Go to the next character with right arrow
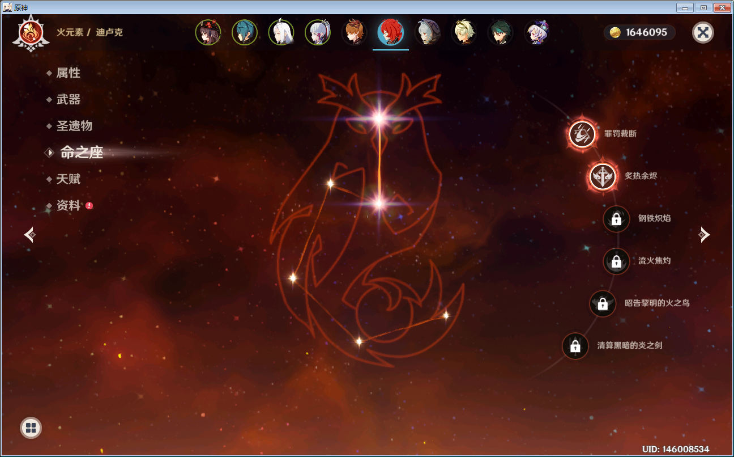This screenshot has height=457, width=734. (x=703, y=234)
